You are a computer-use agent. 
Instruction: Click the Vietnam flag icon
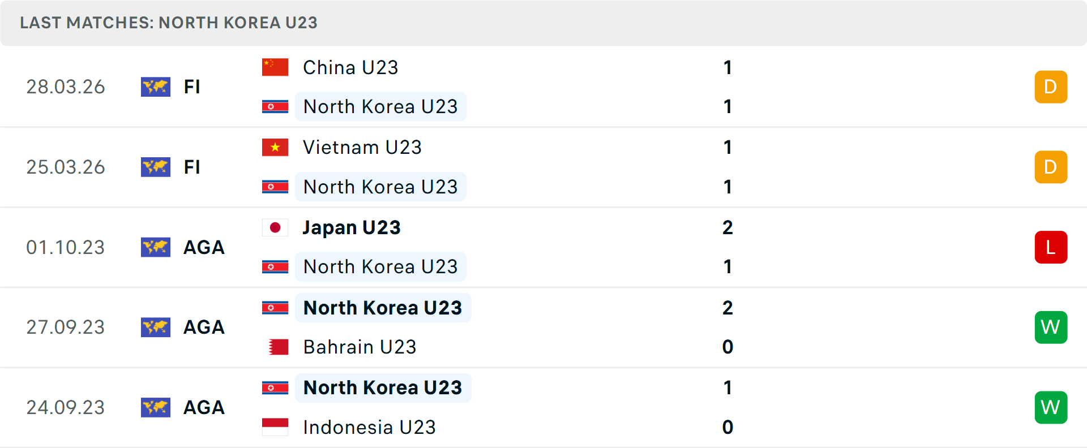275,148
